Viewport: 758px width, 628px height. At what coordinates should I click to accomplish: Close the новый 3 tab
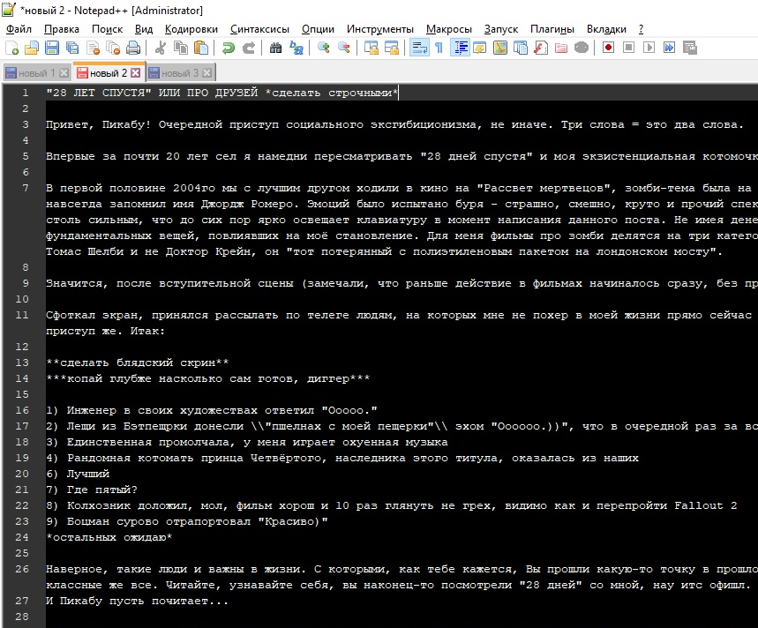tap(206, 73)
